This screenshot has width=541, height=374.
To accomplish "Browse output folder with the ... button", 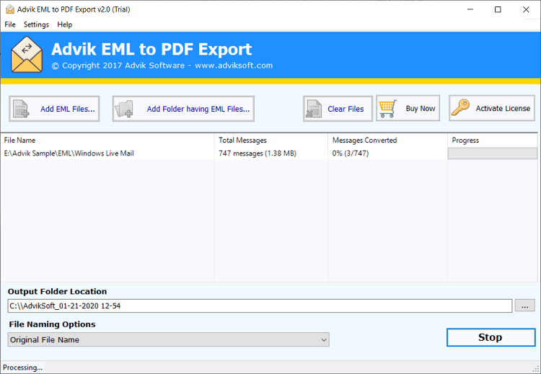I will point(525,306).
